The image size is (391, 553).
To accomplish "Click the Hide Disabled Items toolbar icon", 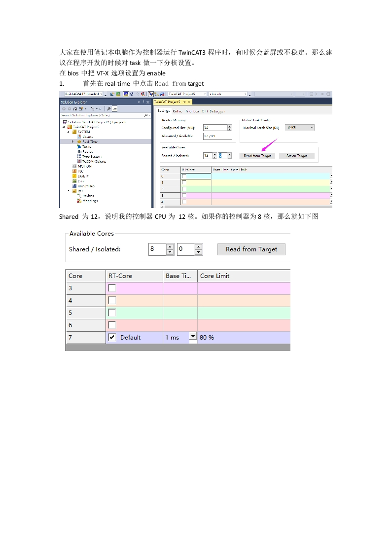I will (x=162, y=94).
